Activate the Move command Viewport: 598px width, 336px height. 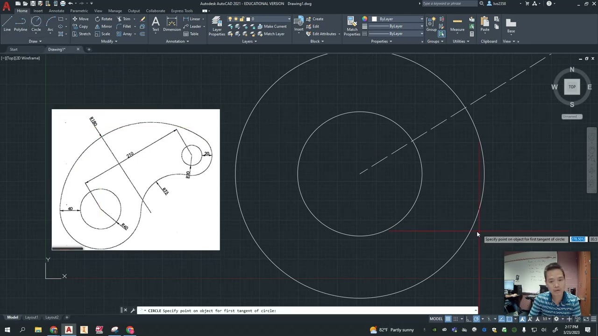coord(80,19)
